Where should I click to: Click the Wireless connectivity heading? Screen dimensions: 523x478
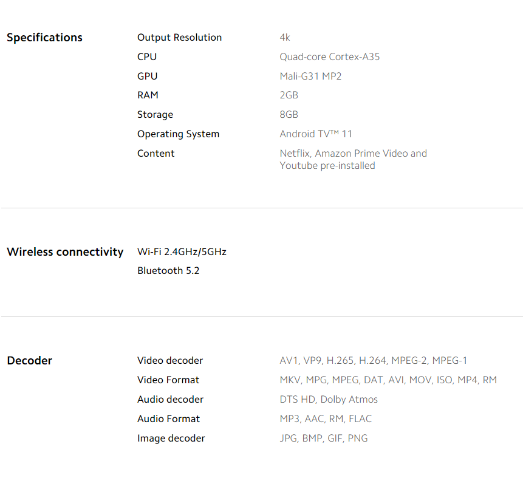(65, 252)
